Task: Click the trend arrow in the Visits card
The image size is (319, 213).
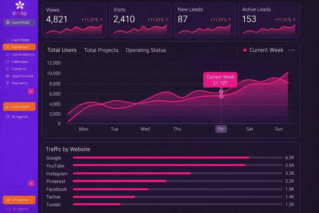Action: click(x=166, y=20)
